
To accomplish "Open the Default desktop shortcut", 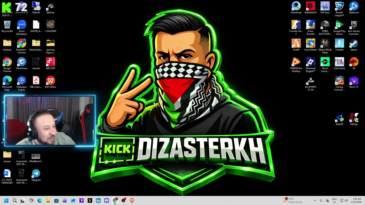I will tap(36, 8).
